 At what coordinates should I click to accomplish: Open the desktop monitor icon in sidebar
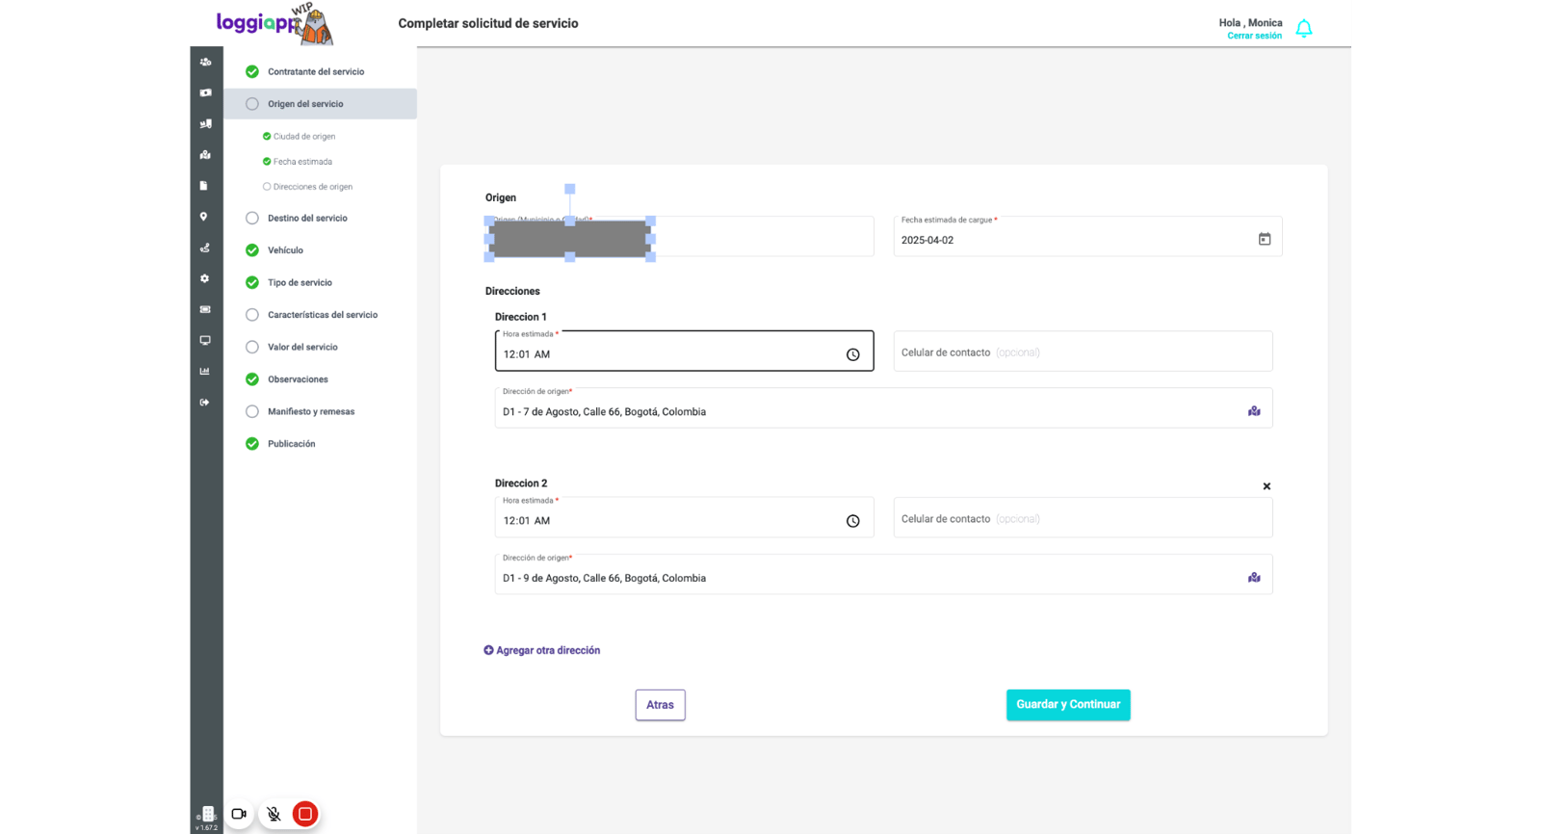(x=205, y=340)
